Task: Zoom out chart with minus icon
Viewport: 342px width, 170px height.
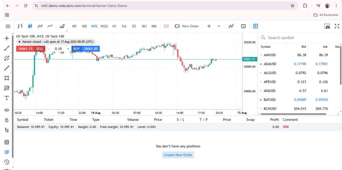Action: pyautogui.click(x=219, y=26)
